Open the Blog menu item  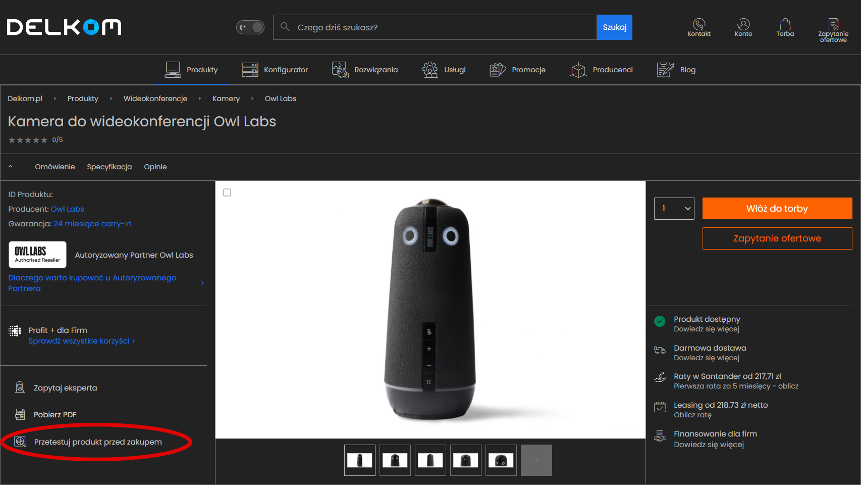tap(676, 70)
